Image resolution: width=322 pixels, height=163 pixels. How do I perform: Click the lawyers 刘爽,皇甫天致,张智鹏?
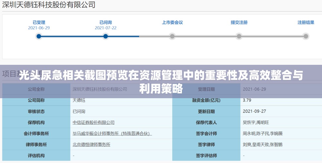[x=262, y=145]
